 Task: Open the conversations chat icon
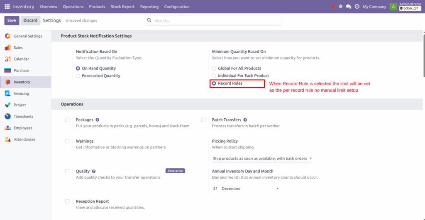coord(349,7)
